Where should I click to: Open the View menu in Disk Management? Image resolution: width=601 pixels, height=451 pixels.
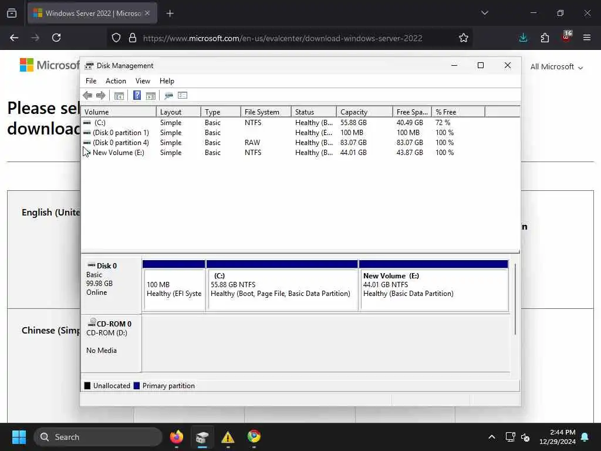coord(143,81)
